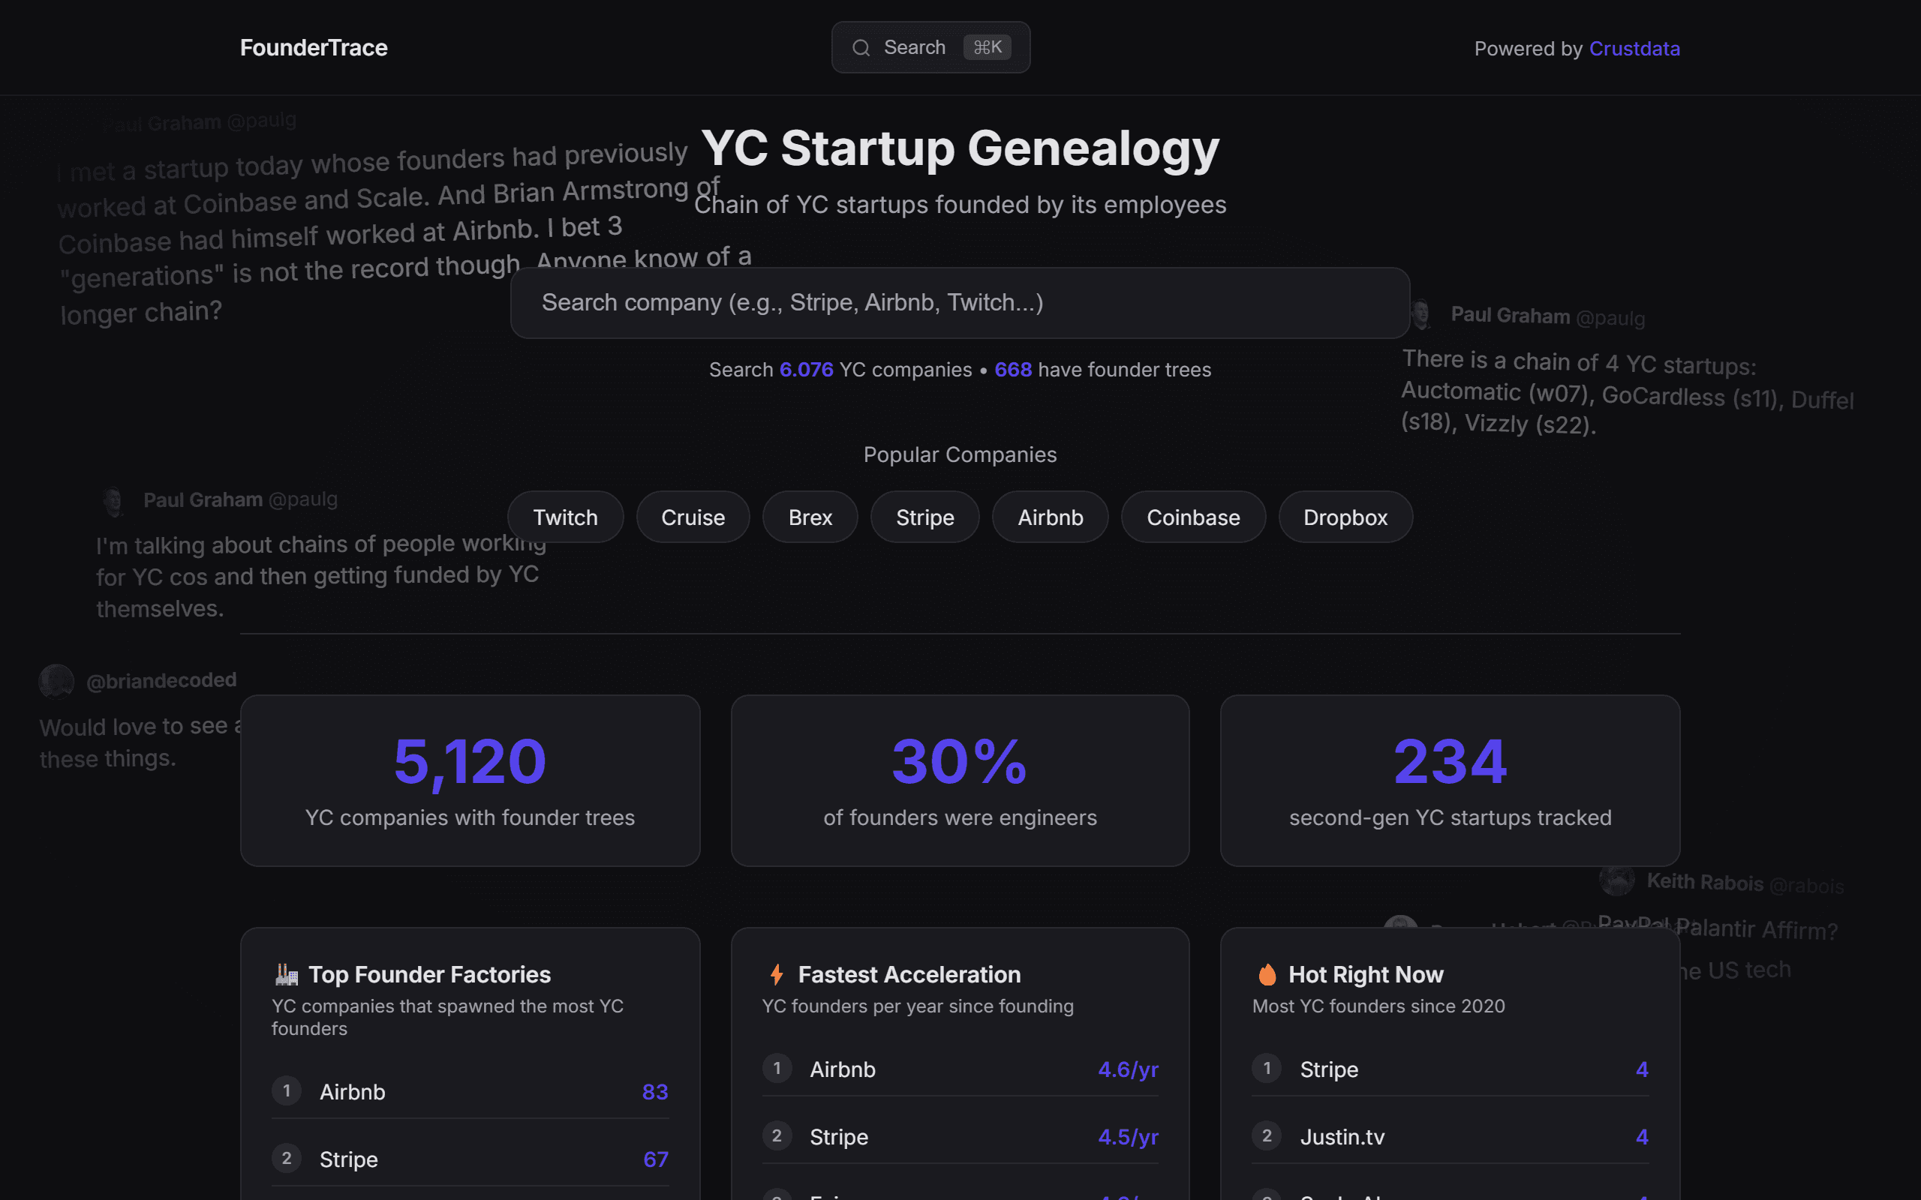Click the YC Startup Genealogy title
The width and height of the screenshot is (1921, 1200).
960,148
